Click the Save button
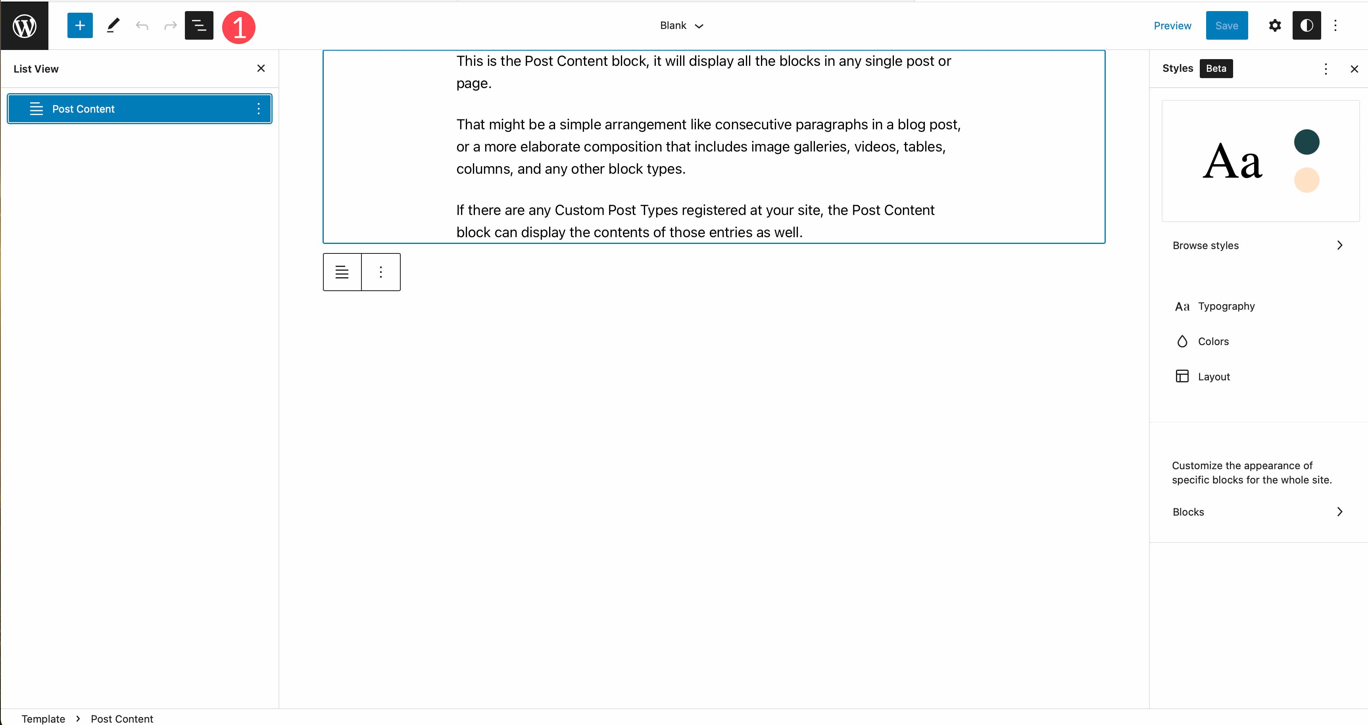This screenshot has width=1368, height=725. click(1227, 25)
